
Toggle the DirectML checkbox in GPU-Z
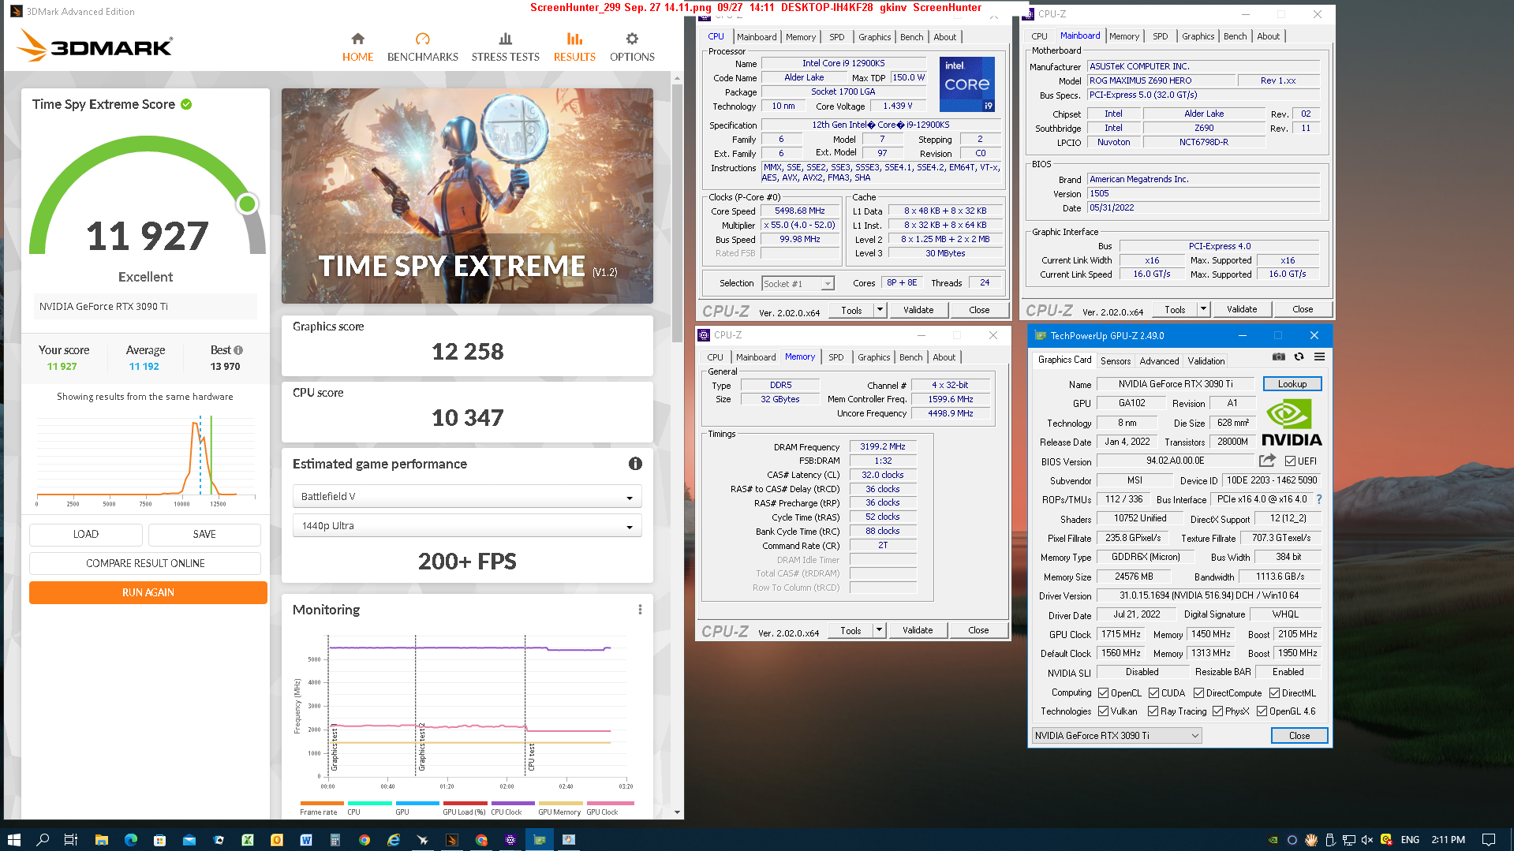[x=1274, y=693]
